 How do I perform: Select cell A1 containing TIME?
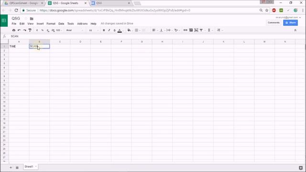click(x=19, y=46)
